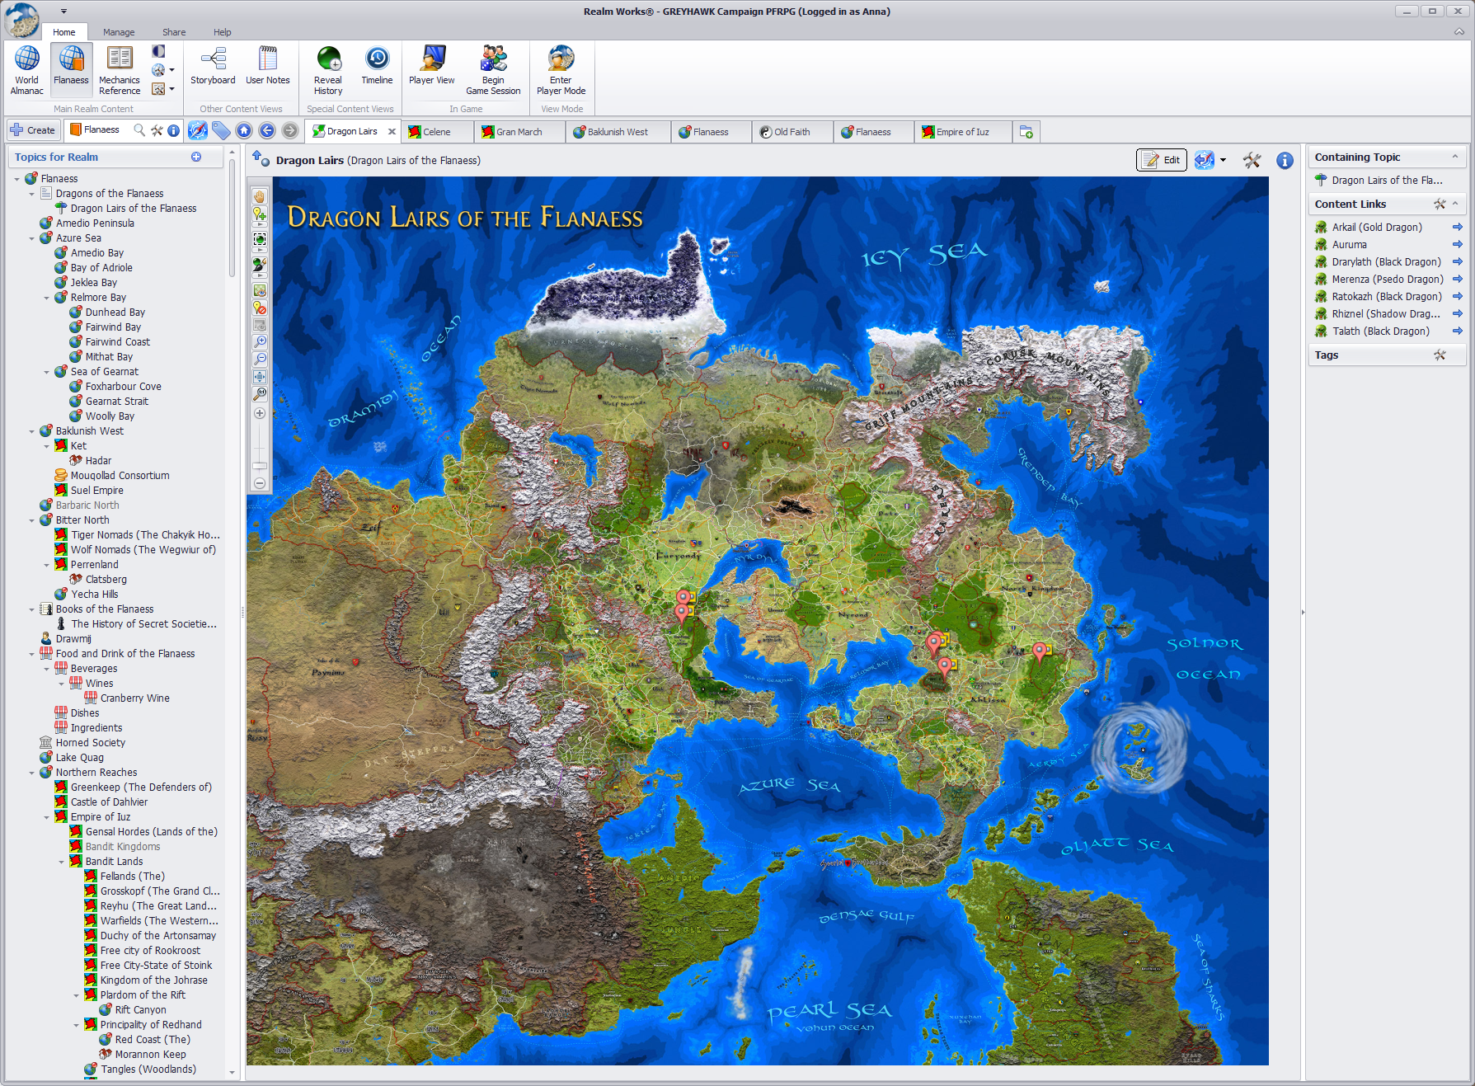Viewport: 1475px width, 1086px height.
Task: Toggle the hide pins tool
Action: (x=259, y=308)
